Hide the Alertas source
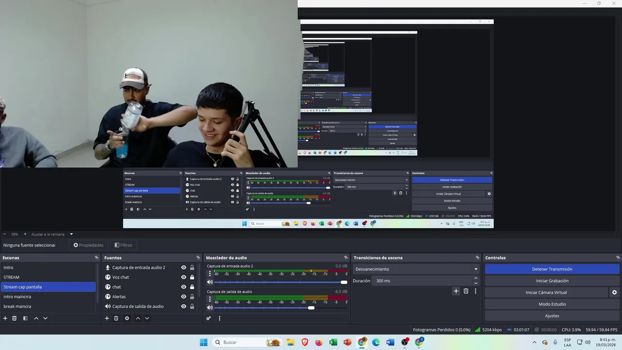This screenshot has width=622, height=350. click(x=184, y=297)
